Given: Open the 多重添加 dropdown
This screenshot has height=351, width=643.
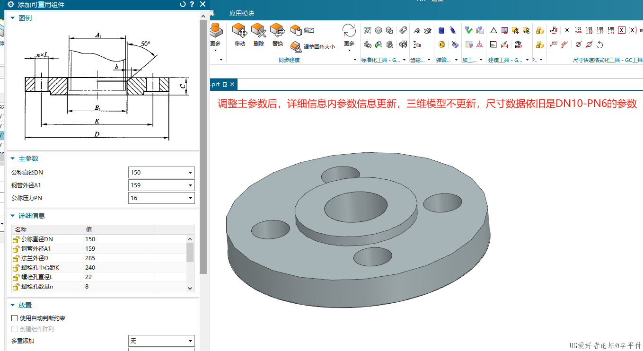Looking at the screenshot, I should [161, 341].
